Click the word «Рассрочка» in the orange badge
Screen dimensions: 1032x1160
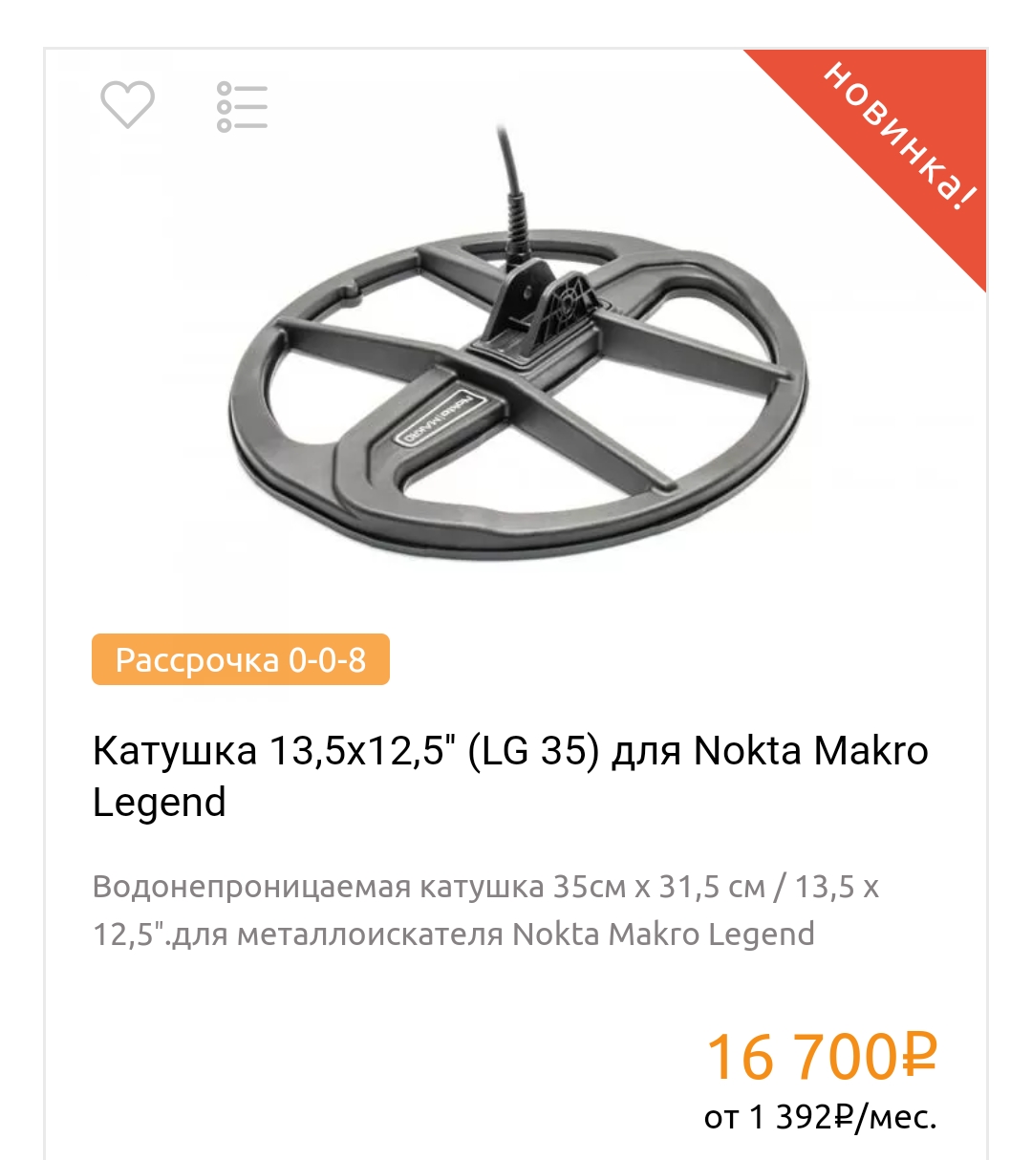tap(198, 660)
